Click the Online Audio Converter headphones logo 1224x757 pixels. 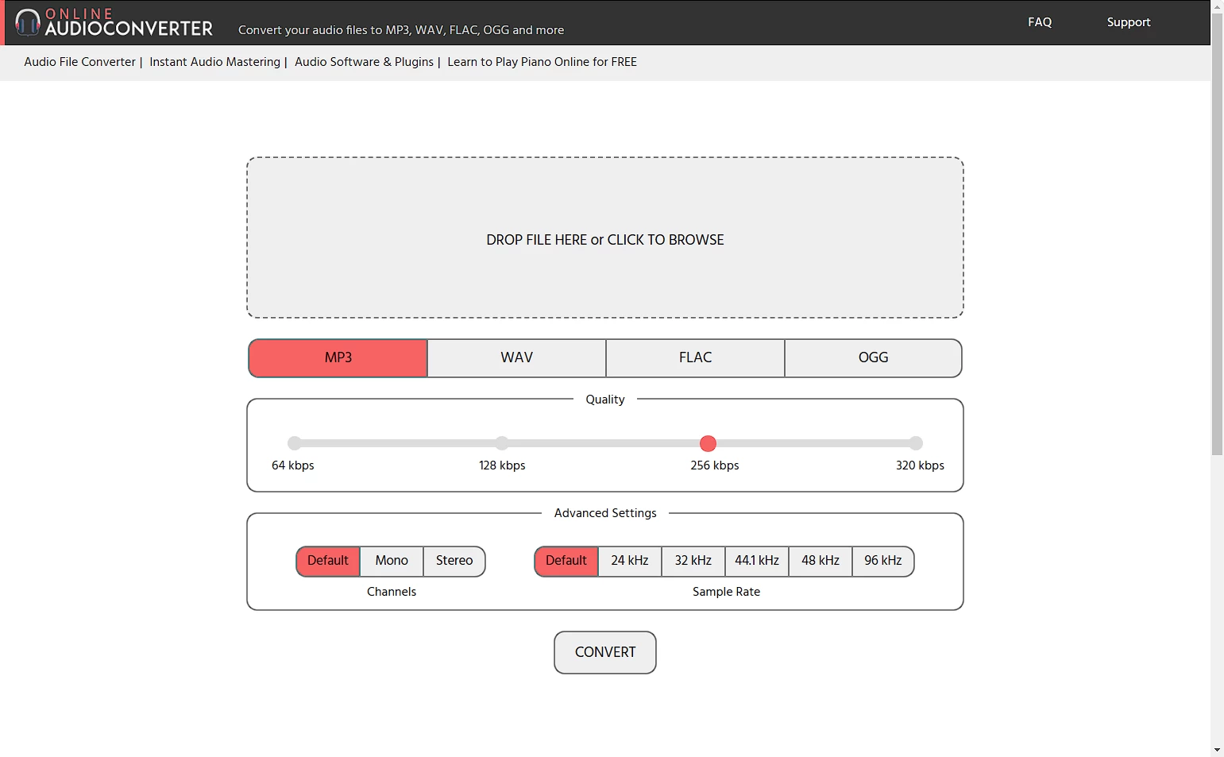(x=114, y=22)
